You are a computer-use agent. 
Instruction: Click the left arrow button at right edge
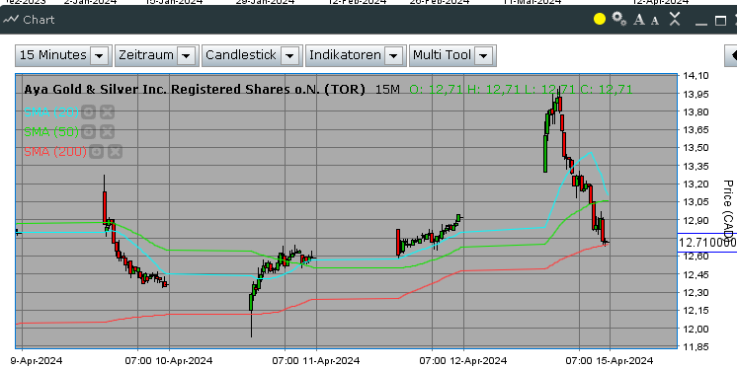731,56
